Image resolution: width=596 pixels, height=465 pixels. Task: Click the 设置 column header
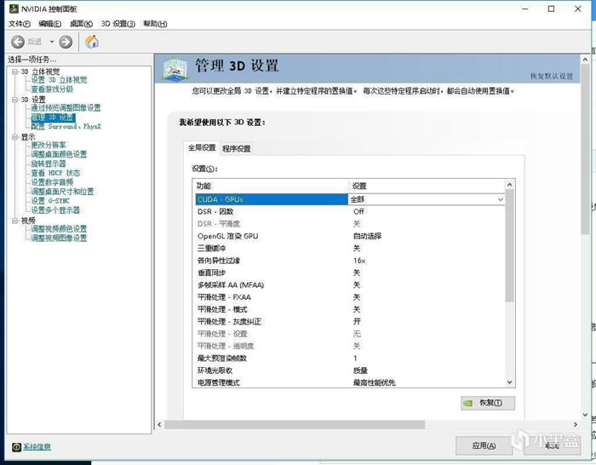[427, 186]
